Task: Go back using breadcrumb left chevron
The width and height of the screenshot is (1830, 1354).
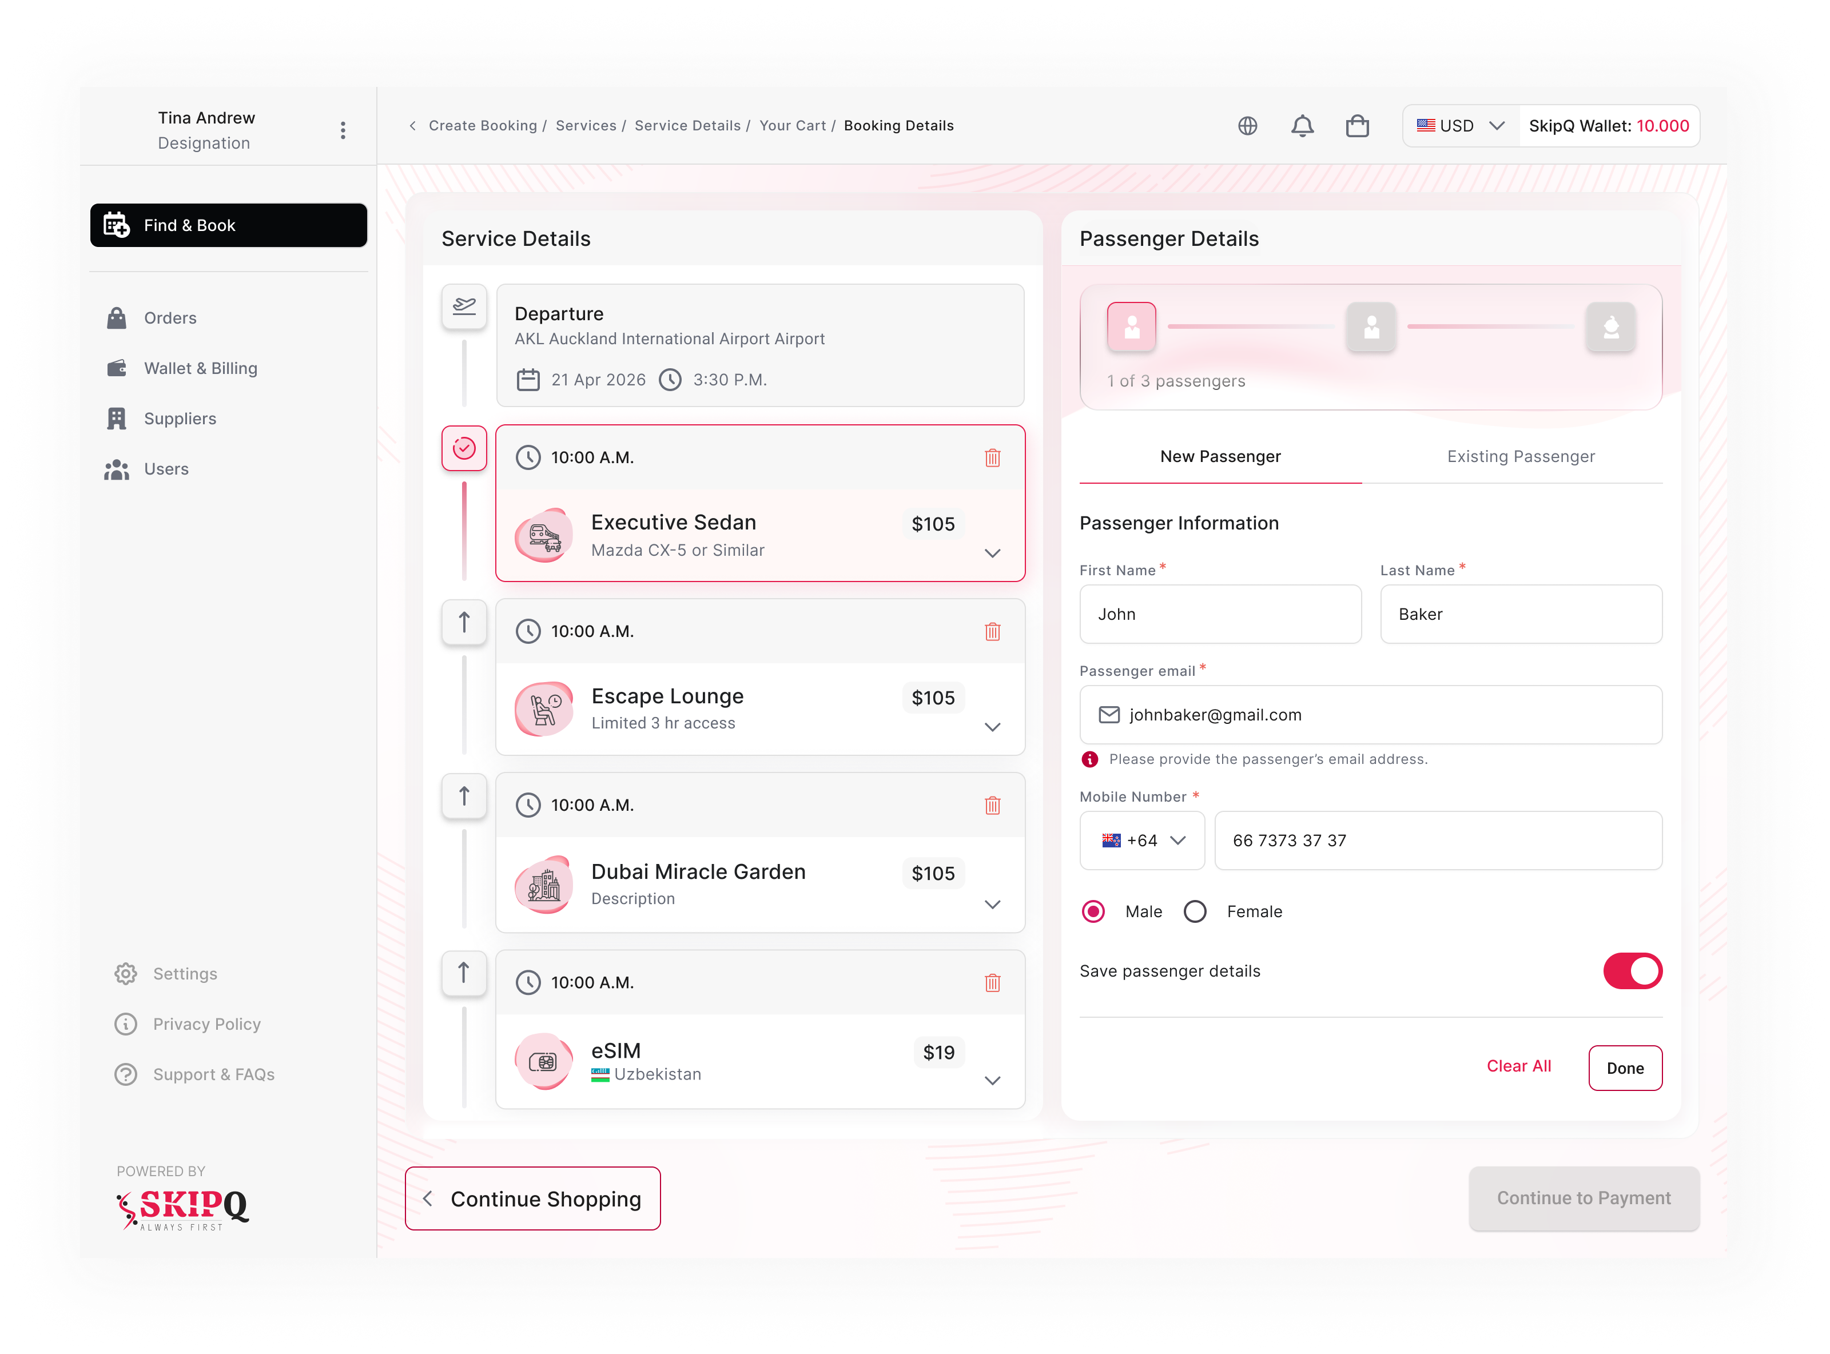Action: click(412, 125)
